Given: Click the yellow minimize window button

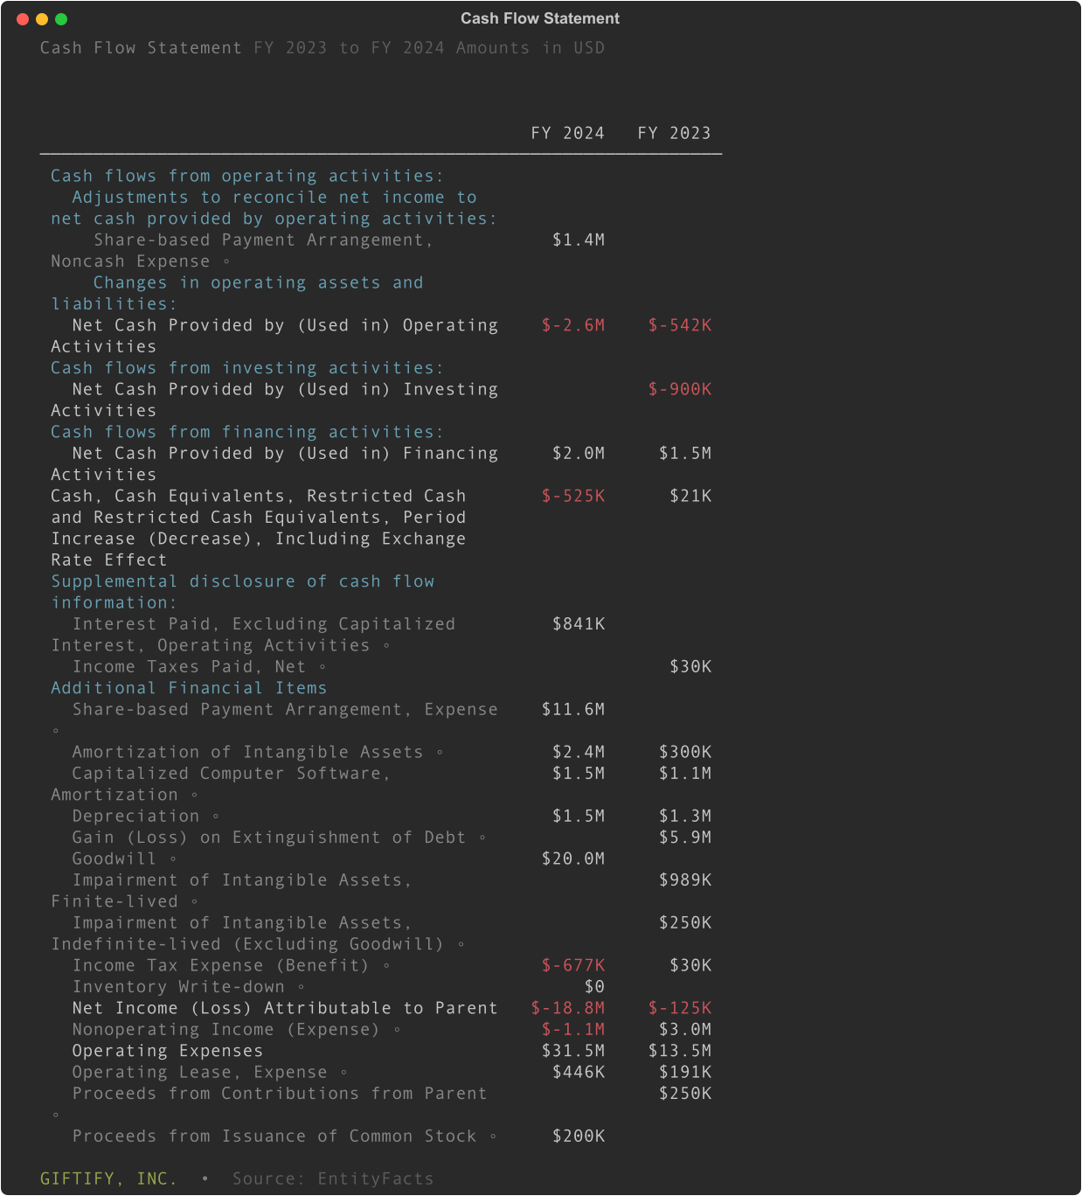Looking at the screenshot, I should tap(42, 19).
